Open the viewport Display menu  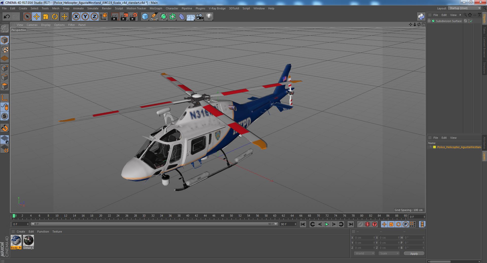click(x=46, y=25)
